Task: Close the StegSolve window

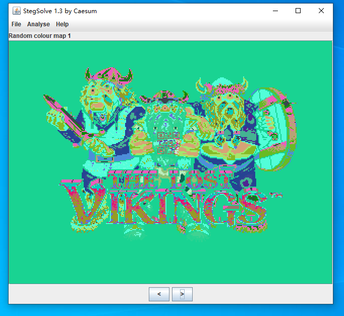Action: pyautogui.click(x=321, y=11)
